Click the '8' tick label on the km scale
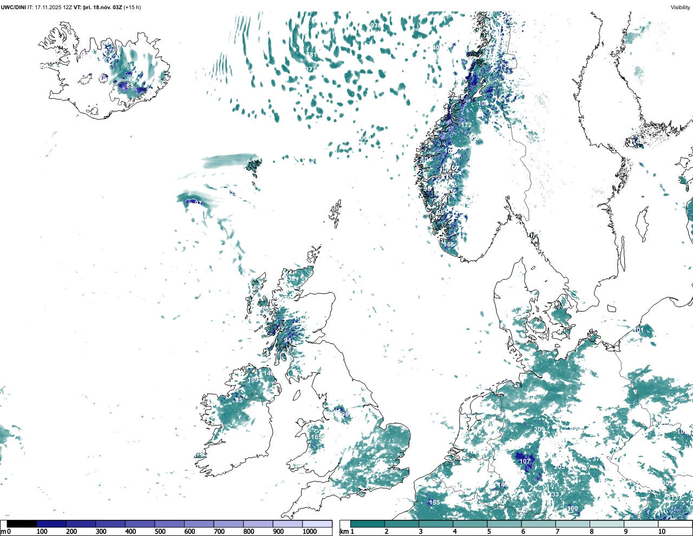The width and height of the screenshot is (693, 536). [x=591, y=532]
